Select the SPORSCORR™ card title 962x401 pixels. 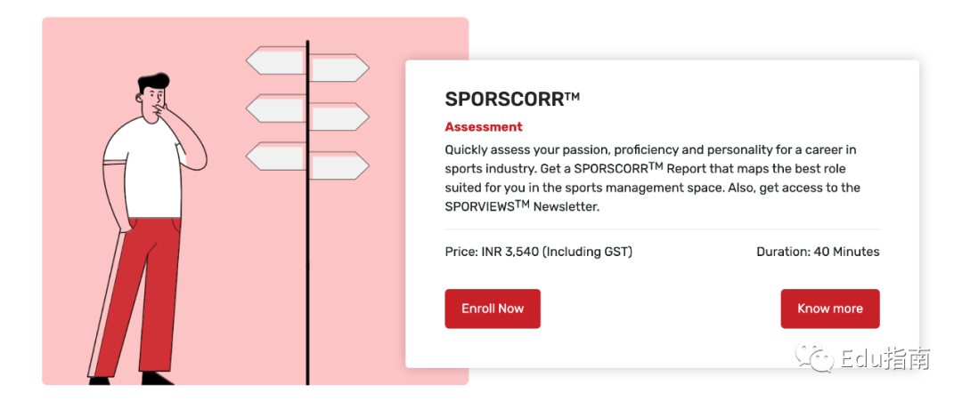point(512,100)
